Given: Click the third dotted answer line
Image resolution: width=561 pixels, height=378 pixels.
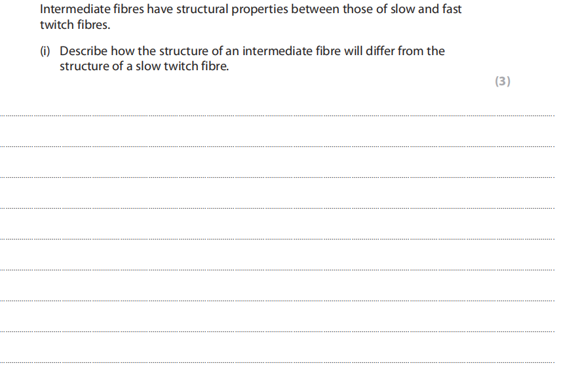Looking at the screenshot, I should [x=280, y=177].
